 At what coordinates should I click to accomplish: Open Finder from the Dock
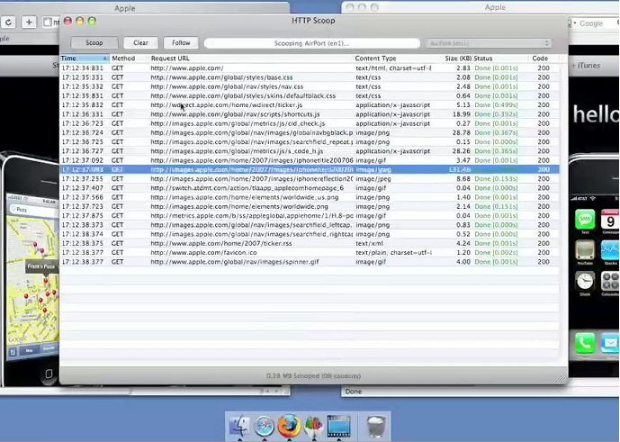click(239, 426)
